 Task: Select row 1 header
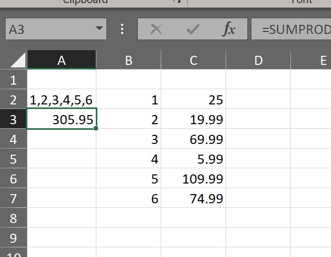[13, 80]
